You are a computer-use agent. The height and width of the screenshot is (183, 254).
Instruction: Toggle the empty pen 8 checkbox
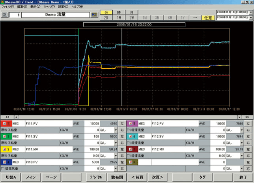[x=131, y=162]
